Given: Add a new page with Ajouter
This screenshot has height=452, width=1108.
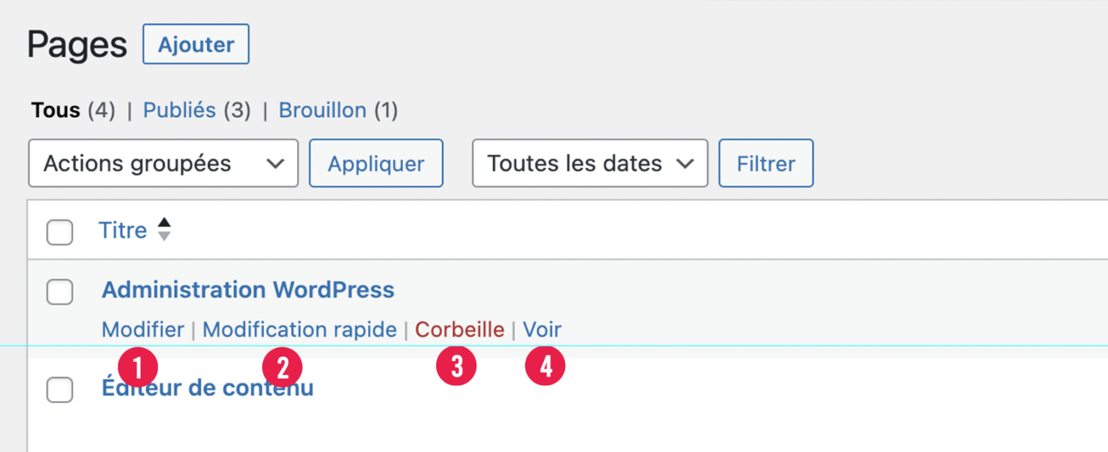Looking at the screenshot, I should (x=196, y=44).
